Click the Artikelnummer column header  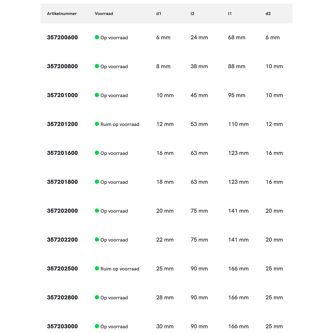(x=62, y=14)
